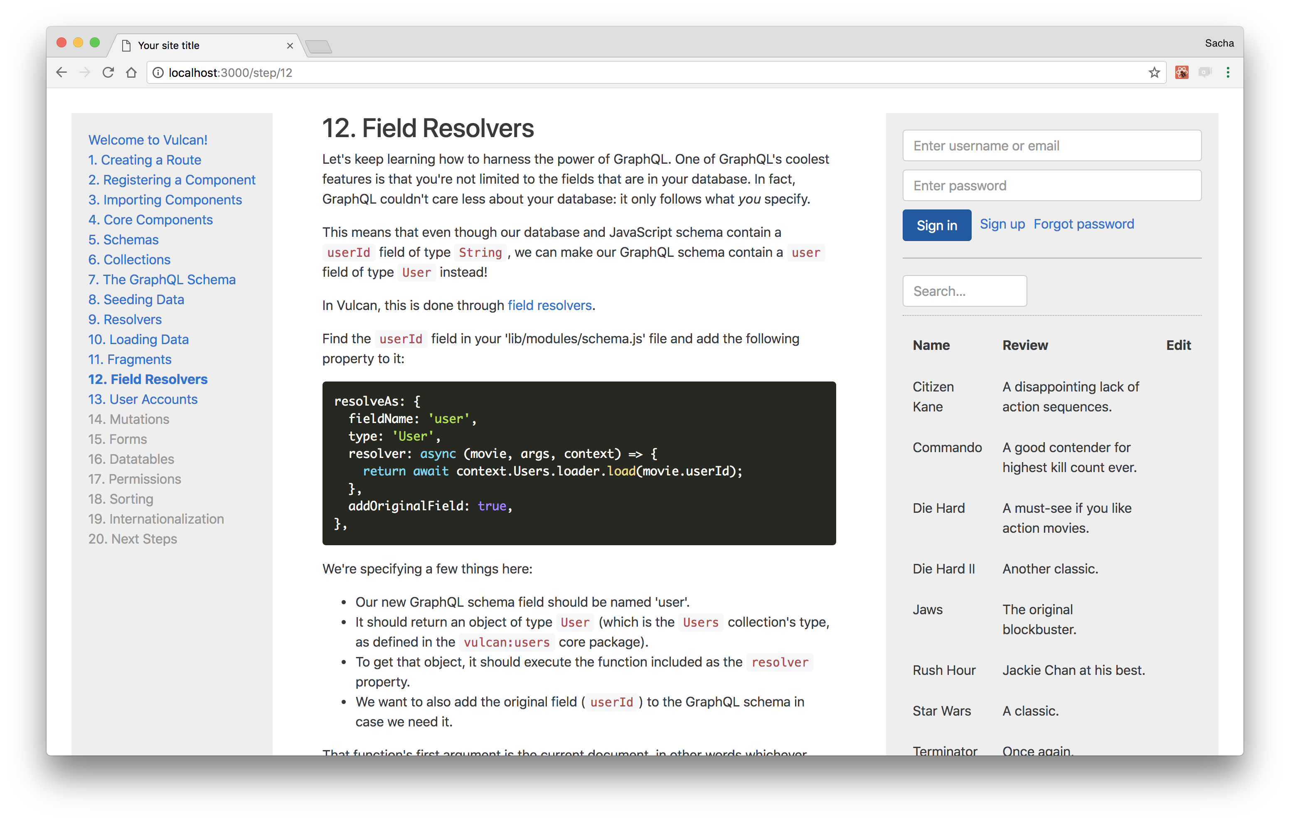1290x822 pixels.
Task: Click '16. Datatables' in sidebar
Action: pos(131,459)
